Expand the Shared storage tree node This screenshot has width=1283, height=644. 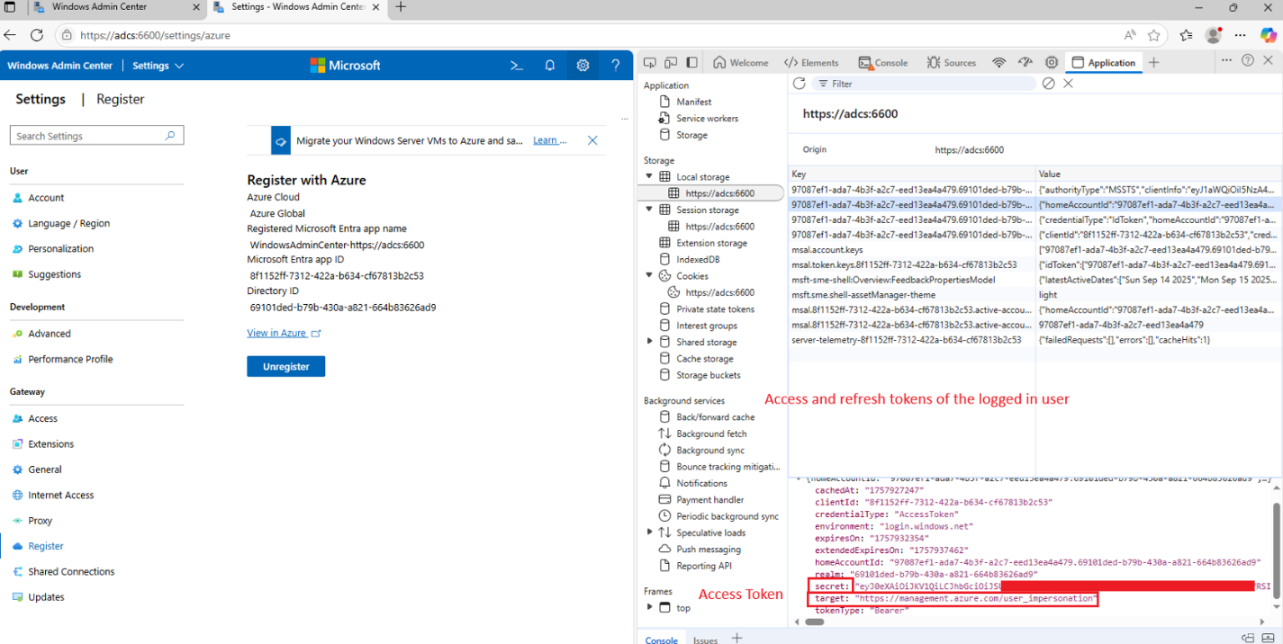coord(650,342)
